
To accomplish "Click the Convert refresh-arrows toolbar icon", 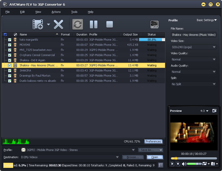I will coord(78,24).
